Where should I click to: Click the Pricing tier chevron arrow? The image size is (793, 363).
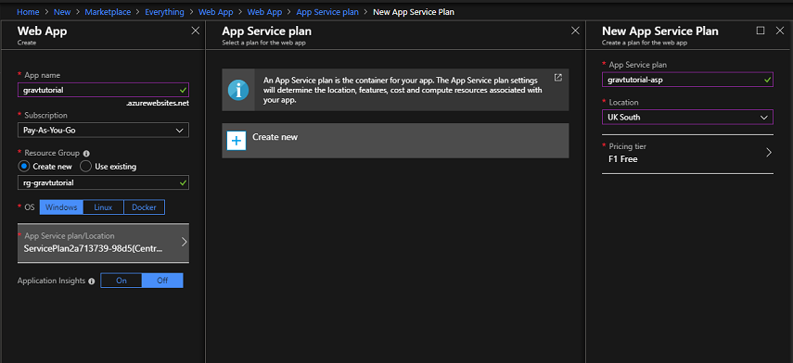point(769,153)
